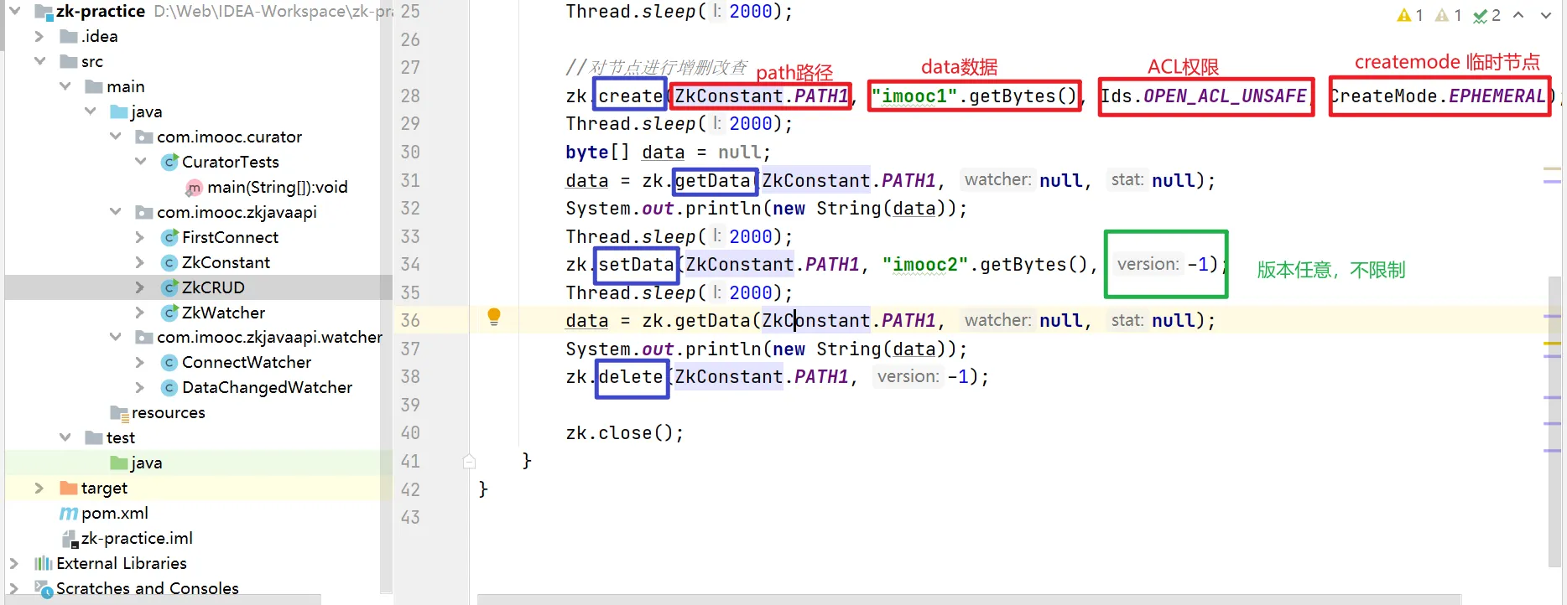Screen dimensions: 1567x605
Task: Click the "create" method call on line 28
Action: pyautogui.click(x=631, y=96)
